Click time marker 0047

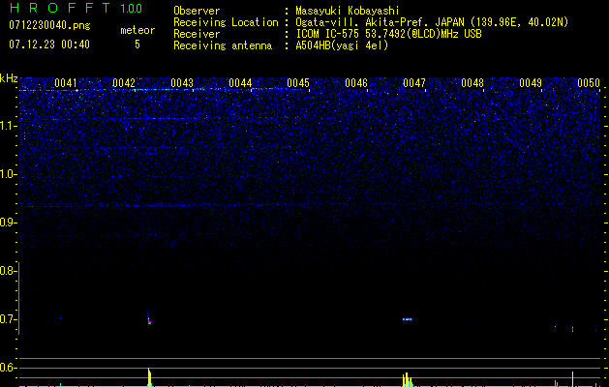[414, 83]
